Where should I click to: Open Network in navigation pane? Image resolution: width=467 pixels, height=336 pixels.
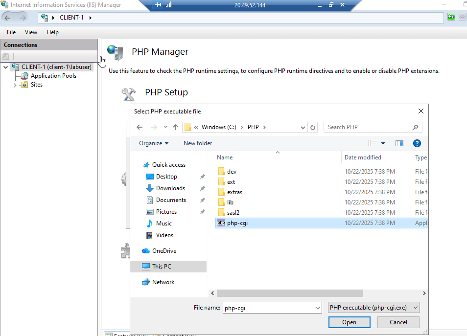click(163, 282)
